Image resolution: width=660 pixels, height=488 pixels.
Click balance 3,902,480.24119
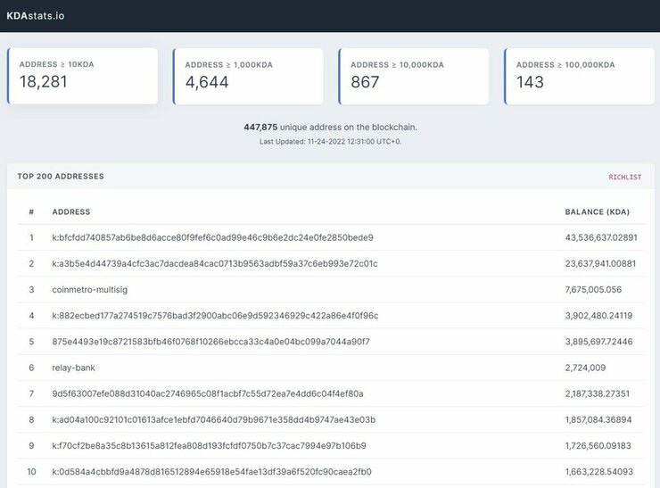tap(598, 316)
